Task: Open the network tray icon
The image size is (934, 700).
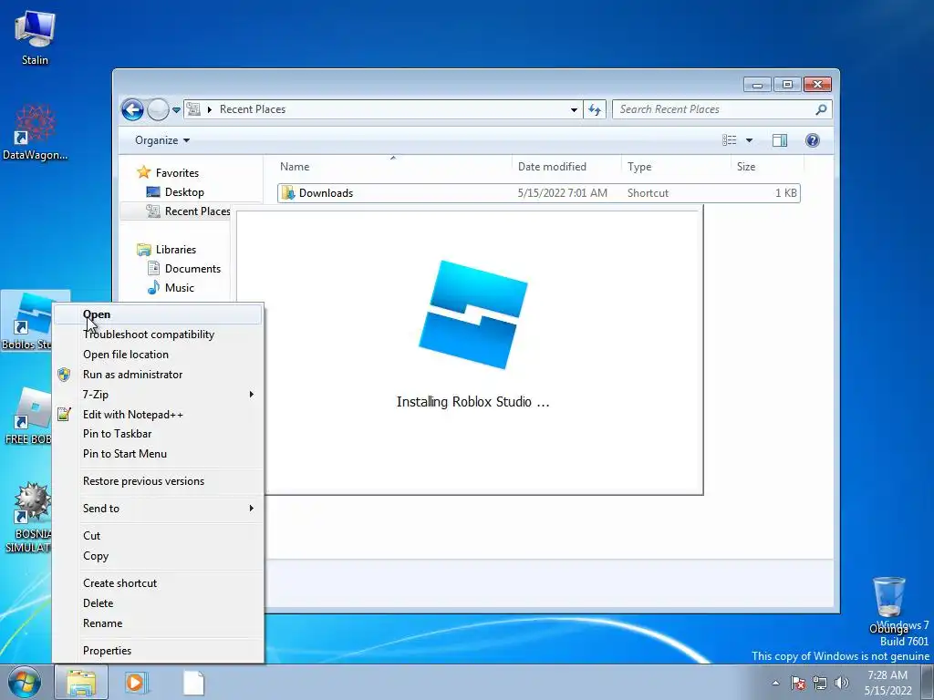Action: [x=820, y=683]
